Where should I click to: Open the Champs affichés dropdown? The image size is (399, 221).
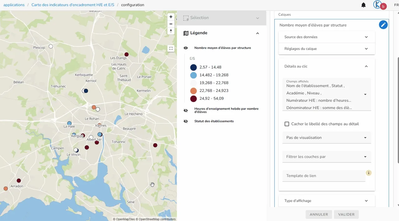pos(327,94)
